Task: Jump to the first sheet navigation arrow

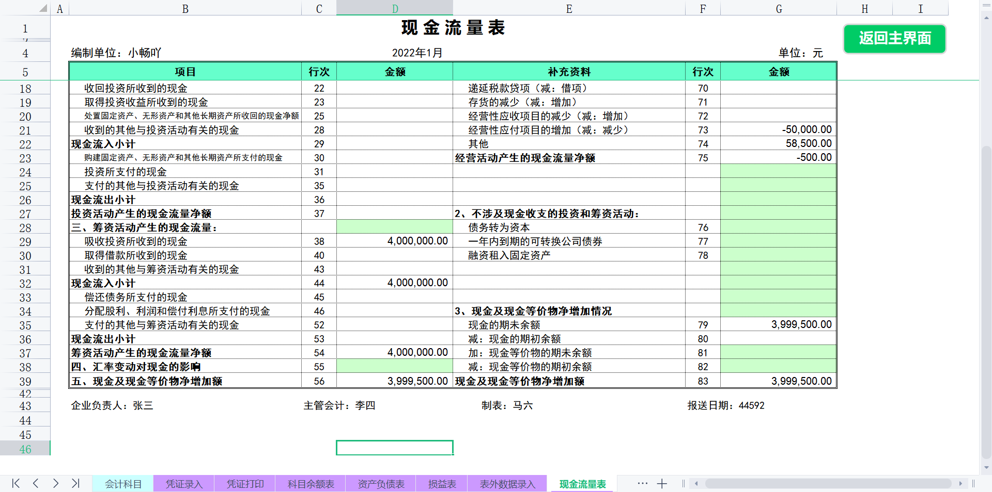Action: 15,483
